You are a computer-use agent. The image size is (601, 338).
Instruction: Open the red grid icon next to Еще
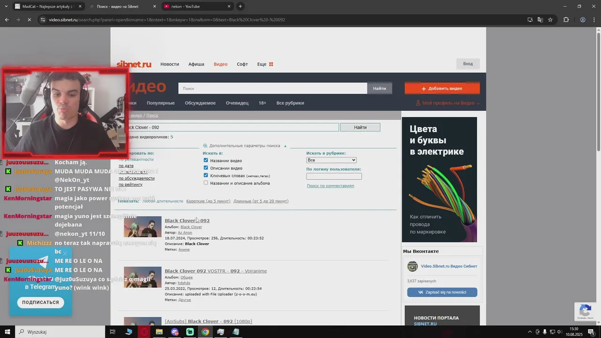[271, 64]
